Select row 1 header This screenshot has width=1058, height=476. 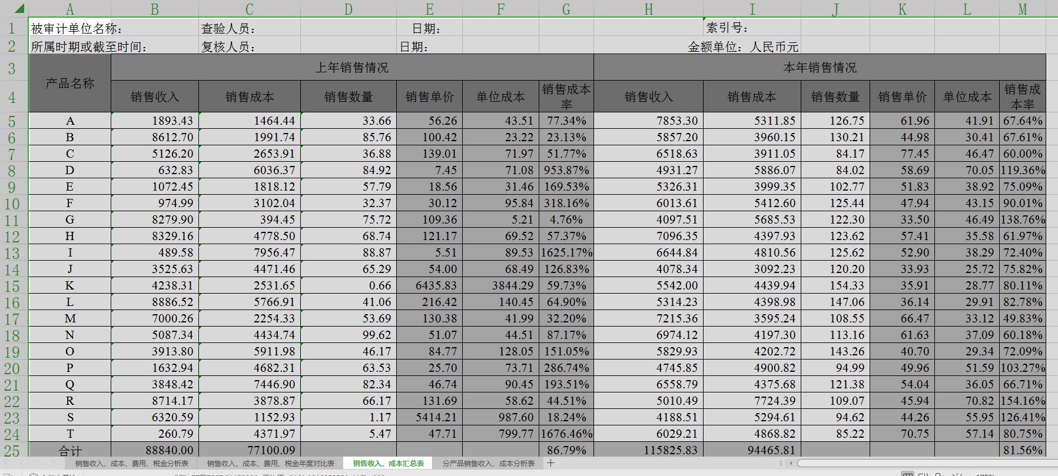12,28
